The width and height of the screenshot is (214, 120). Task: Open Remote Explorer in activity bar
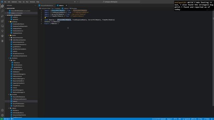tap(2, 26)
